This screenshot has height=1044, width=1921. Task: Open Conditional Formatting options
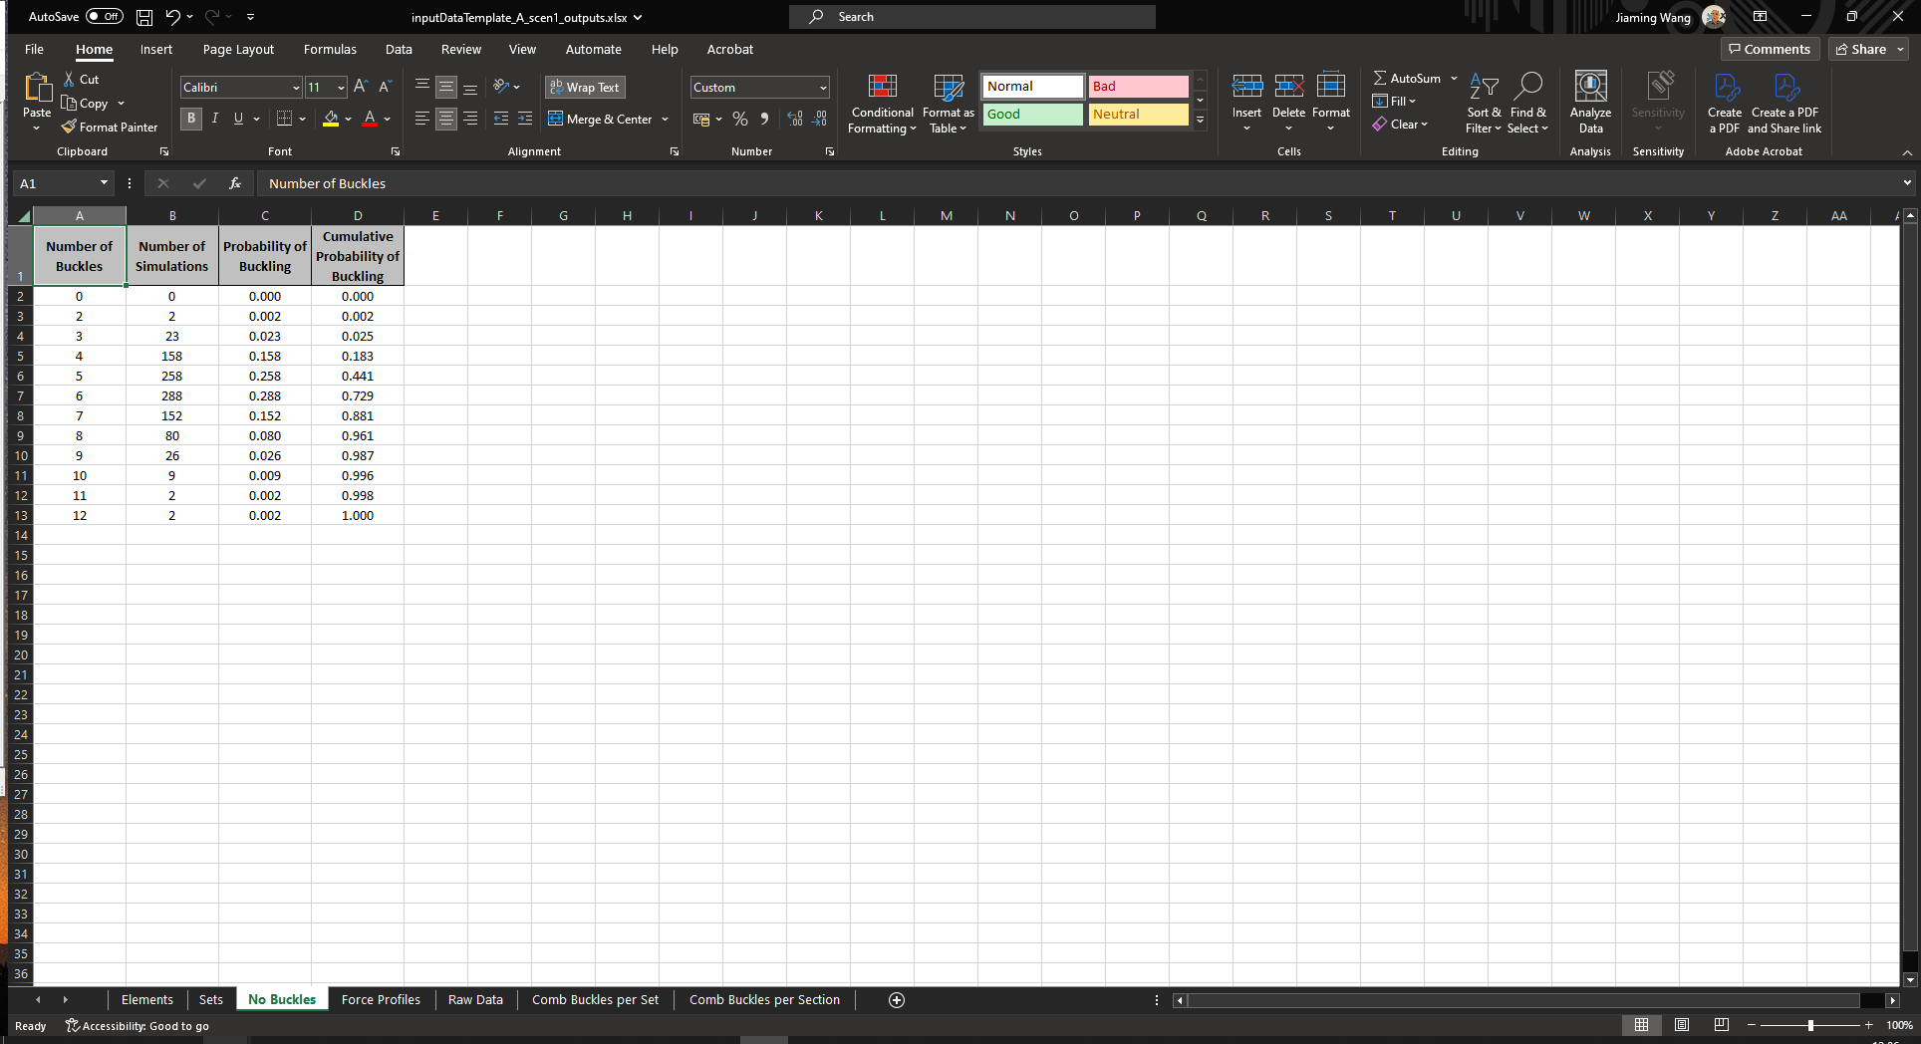881,104
